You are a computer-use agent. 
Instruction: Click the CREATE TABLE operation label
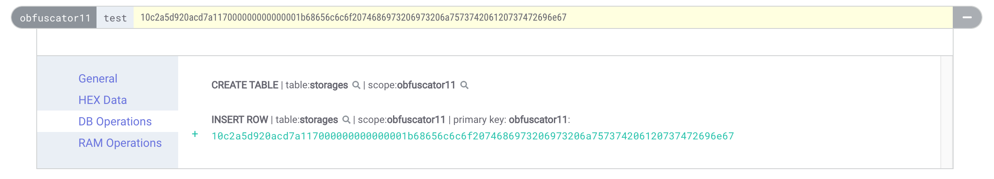[x=245, y=85]
